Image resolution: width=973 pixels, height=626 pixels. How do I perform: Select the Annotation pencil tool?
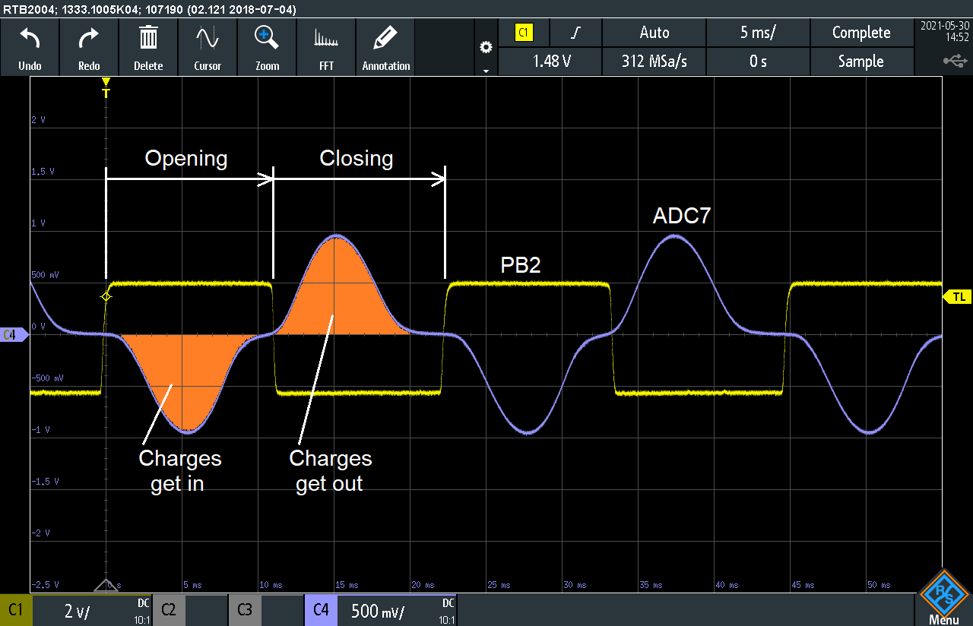(385, 47)
